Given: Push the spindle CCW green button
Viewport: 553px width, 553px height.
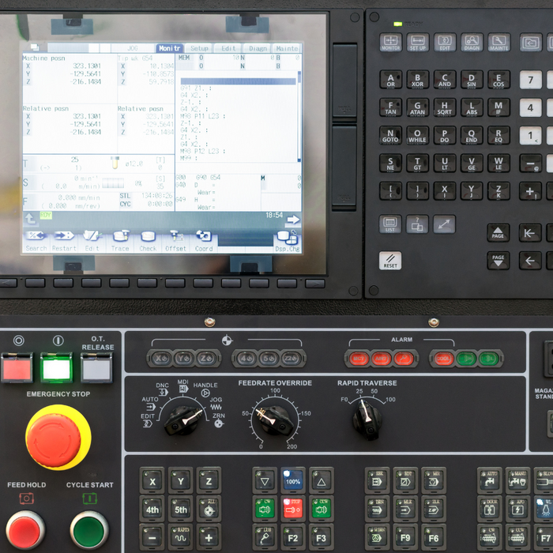Looking at the screenshot, I should [x=322, y=508].
